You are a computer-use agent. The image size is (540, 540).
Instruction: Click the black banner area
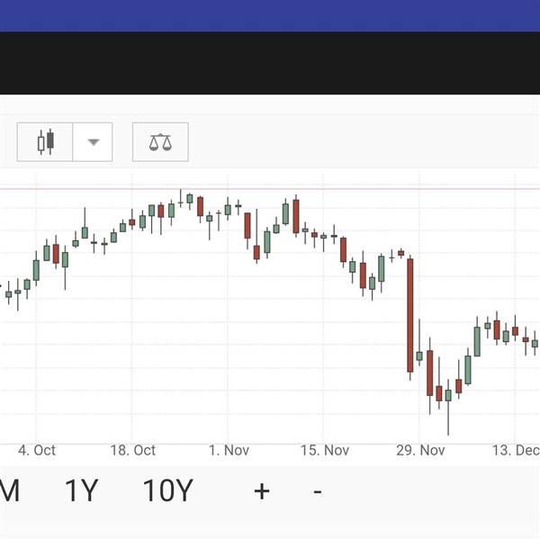tap(270, 63)
